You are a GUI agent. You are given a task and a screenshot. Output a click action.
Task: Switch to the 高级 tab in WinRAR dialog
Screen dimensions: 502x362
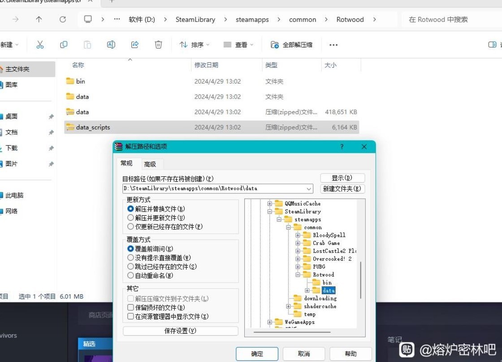pyautogui.click(x=151, y=164)
